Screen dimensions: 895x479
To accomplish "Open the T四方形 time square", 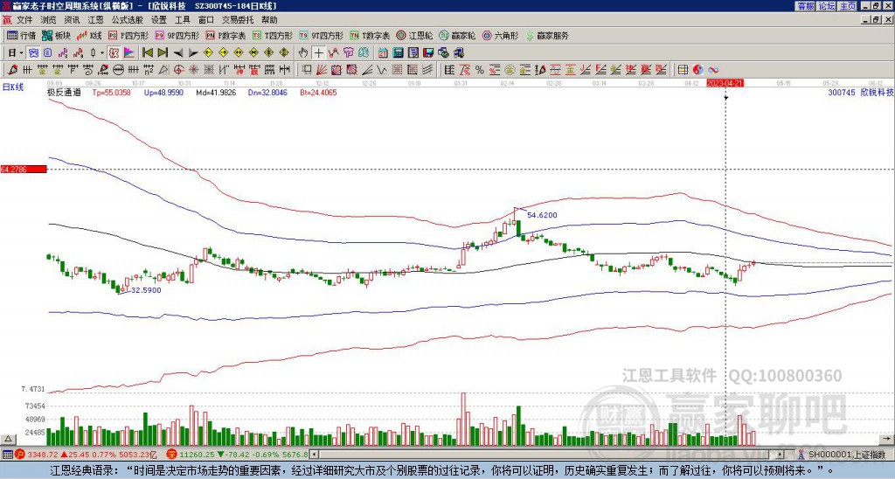I will point(273,35).
